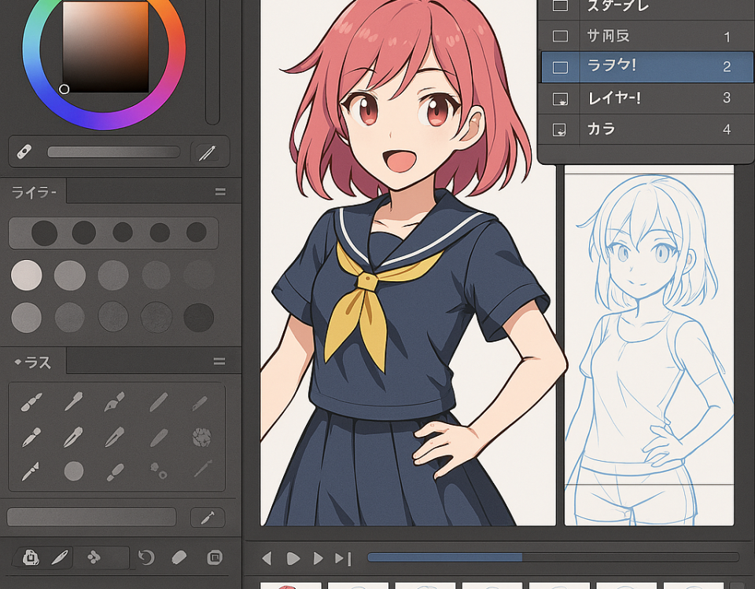This screenshot has width=755, height=589.
Task: Click the bandage icon under the color wheel
Action: [x=24, y=152]
